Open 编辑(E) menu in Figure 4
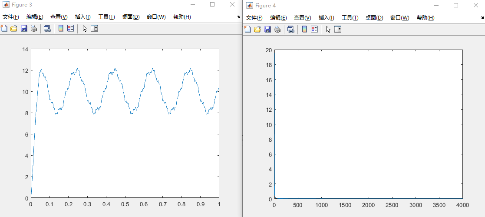This screenshot has height=217, width=485. coord(279,18)
